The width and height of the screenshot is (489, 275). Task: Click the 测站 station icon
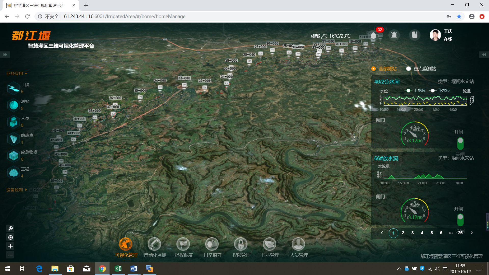(x=13, y=105)
